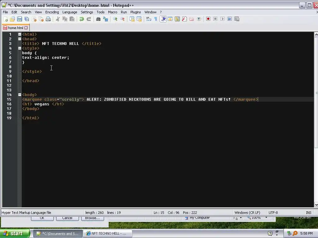The image size is (318, 238).
Task: Print the document using the Print icon
Action: tap(48, 19)
